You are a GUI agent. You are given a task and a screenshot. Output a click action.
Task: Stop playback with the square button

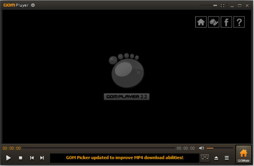[x=21, y=158]
